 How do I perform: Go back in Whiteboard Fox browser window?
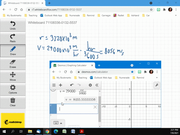(4, 10)
